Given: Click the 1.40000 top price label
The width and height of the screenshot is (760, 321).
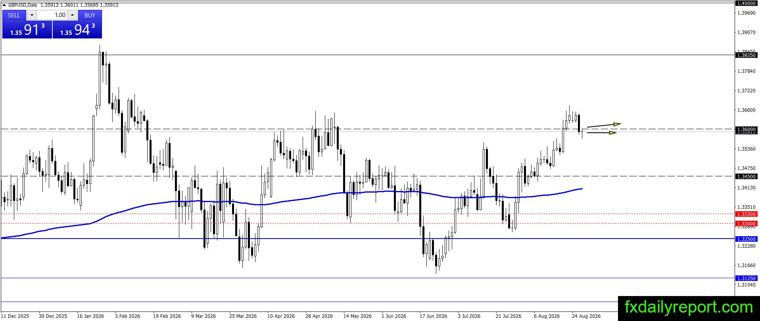Looking at the screenshot, I should (x=746, y=3).
